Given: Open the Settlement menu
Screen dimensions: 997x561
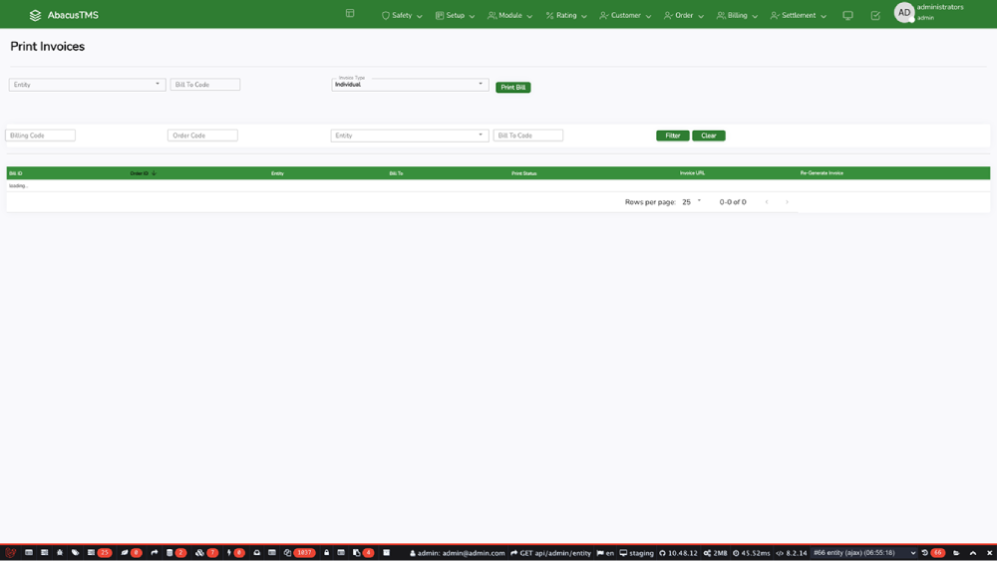Looking at the screenshot, I should coord(798,16).
